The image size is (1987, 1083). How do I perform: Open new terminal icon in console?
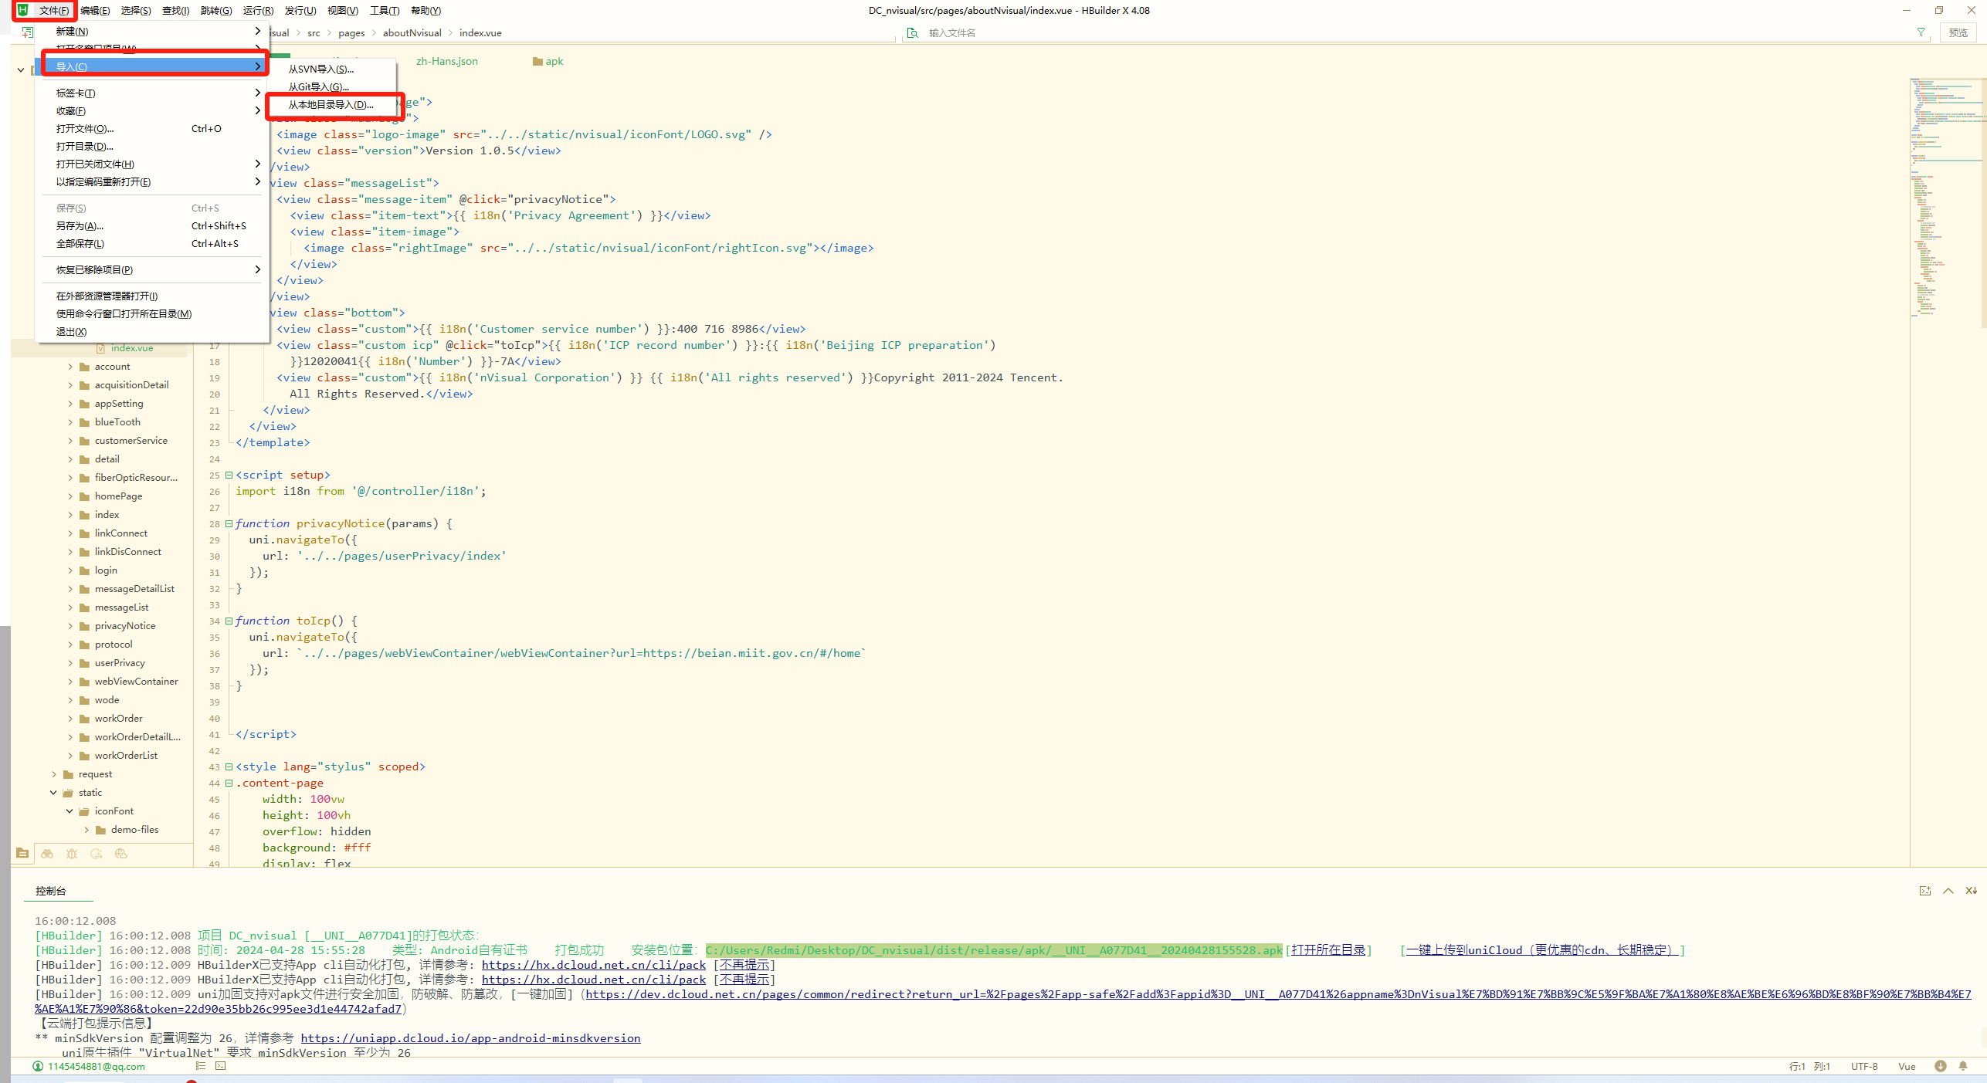click(1924, 891)
